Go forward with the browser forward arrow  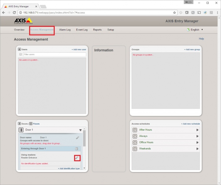pyautogui.click(x=9, y=13)
